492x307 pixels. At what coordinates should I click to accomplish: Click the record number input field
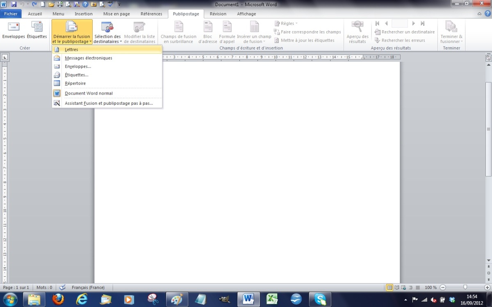pyautogui.click(x=400, y=23)
